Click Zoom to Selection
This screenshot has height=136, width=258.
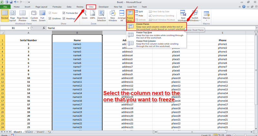pos(101,15)
